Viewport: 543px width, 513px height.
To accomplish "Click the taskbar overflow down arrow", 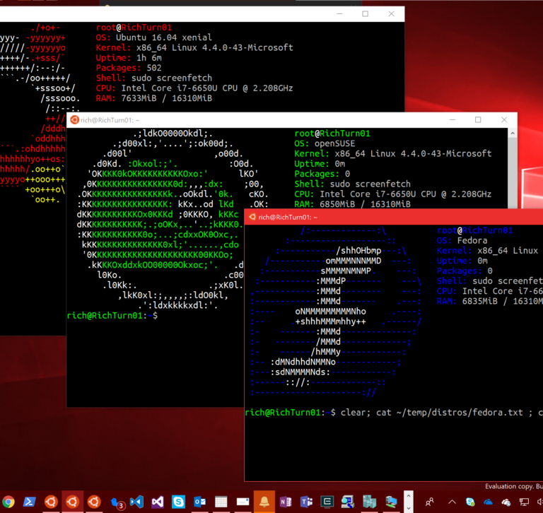I will (x=409, y=508).
